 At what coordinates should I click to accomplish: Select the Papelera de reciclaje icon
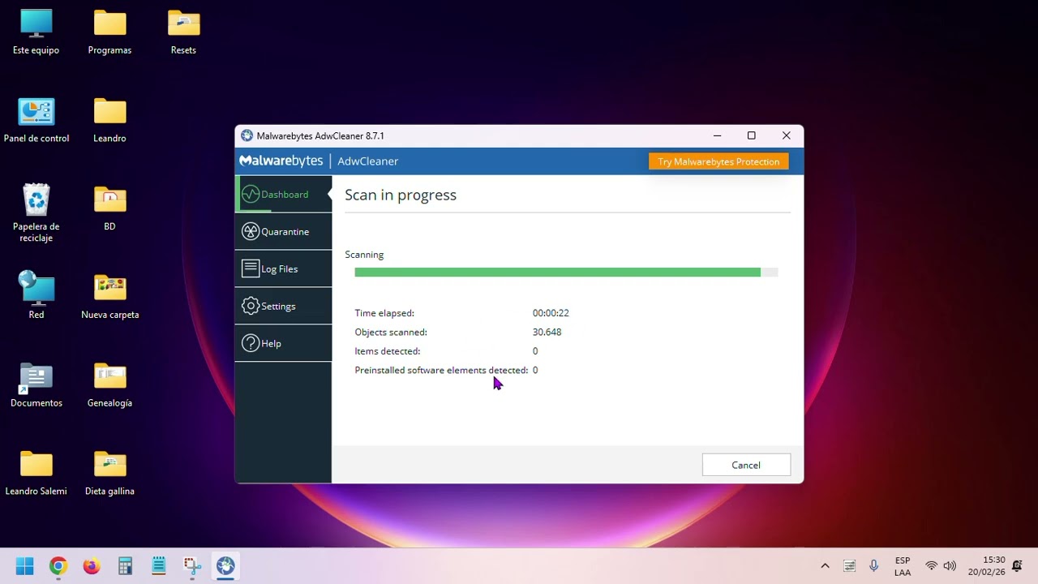(x=36, y=213)
